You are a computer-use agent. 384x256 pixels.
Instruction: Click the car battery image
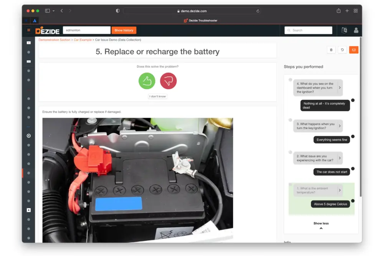137,180
